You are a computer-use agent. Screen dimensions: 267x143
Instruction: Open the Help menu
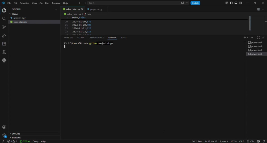coord(65,3)
